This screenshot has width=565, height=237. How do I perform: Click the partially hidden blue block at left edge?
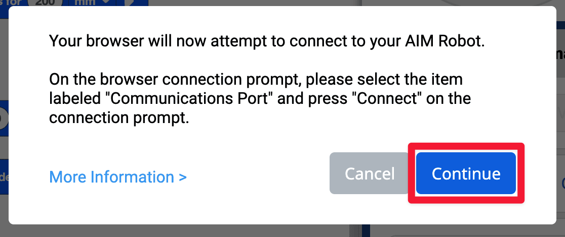coord(4,170)
